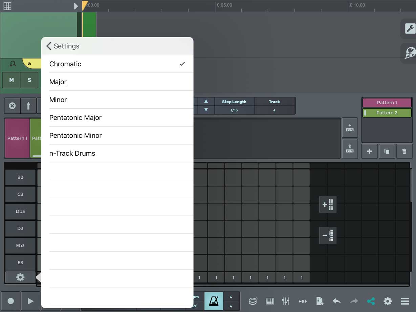Click the C3 note row key
This screenshot has height=312, width=416.
coord(20,195)
